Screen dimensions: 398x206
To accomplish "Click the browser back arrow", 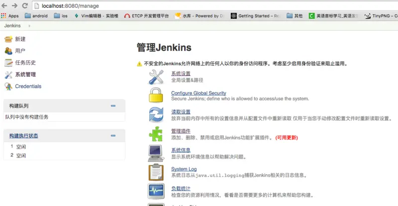I will [x=4, y=6].
